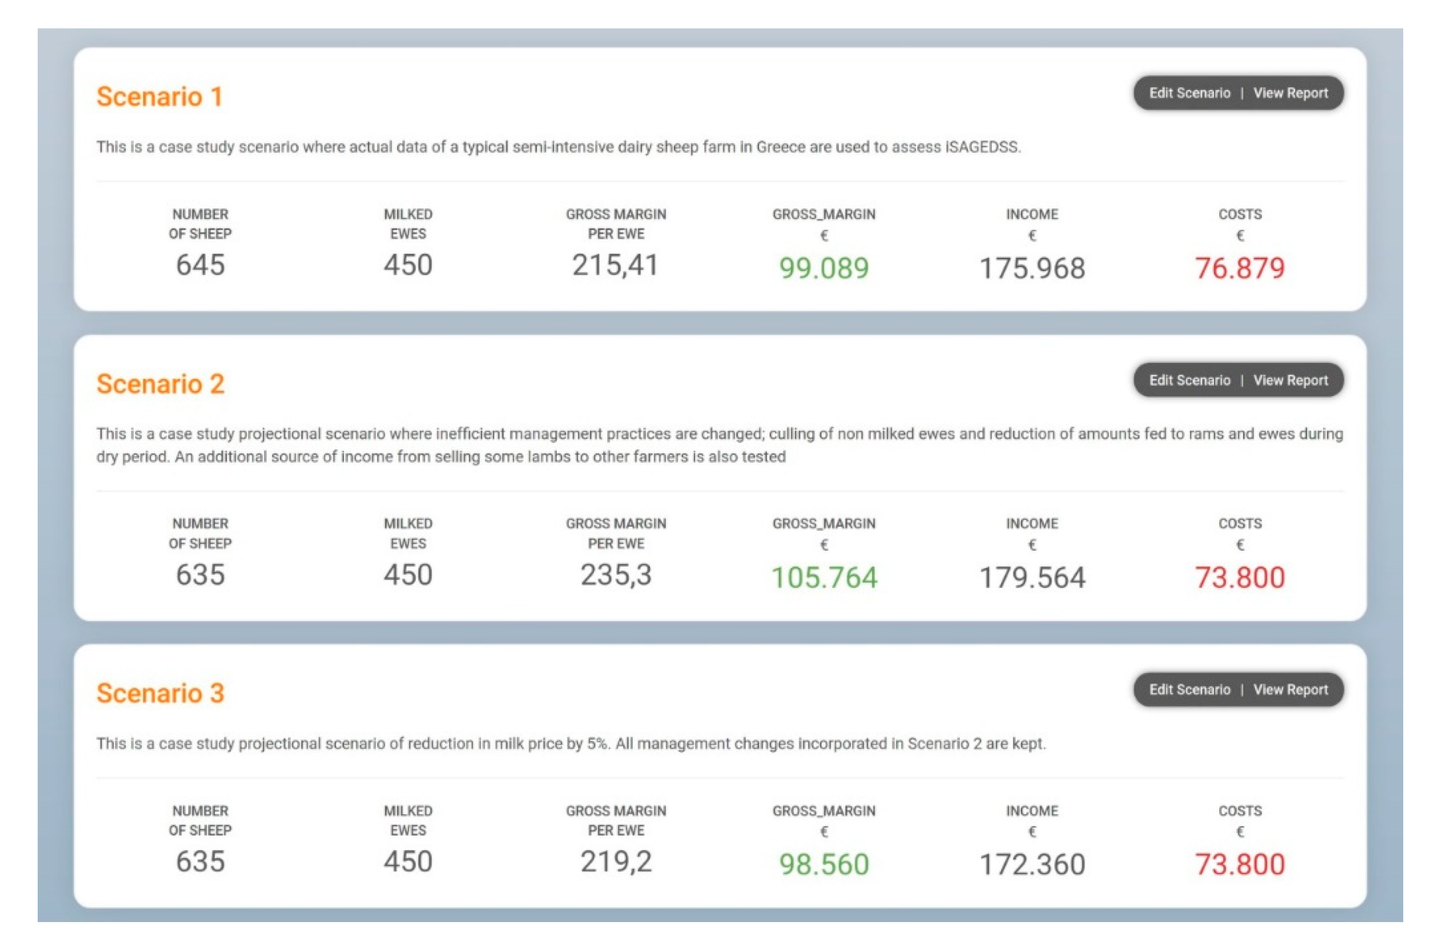The height and width of the screenshot is (948, 1437).
Task: Click the green gross margin value 99.089
Action: (x=823, y=268)
